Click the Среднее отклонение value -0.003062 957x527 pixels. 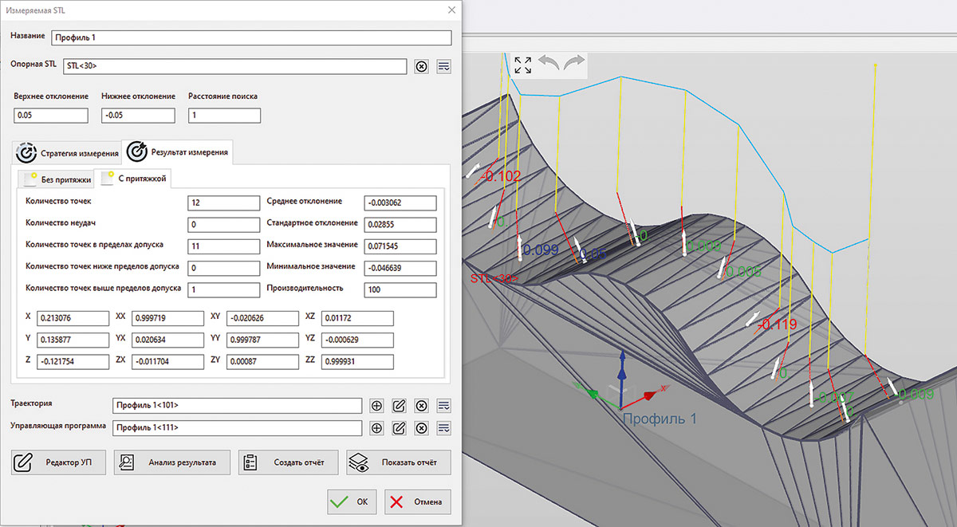pos(400,203)
